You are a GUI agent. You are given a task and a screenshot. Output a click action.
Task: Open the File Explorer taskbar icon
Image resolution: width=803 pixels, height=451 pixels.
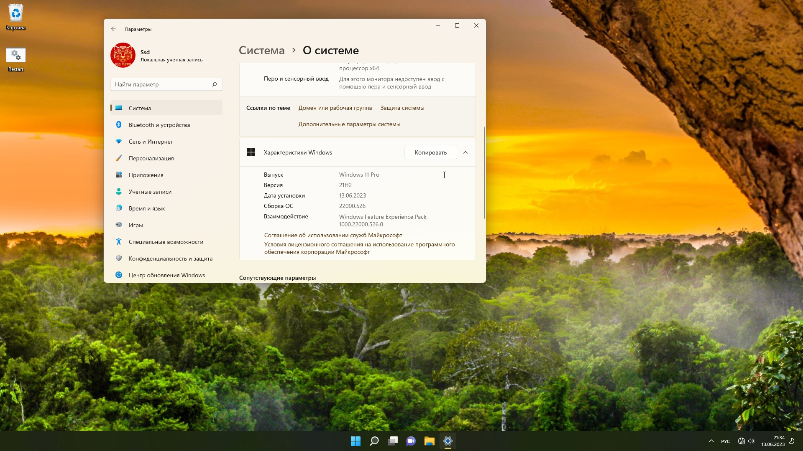point(429,441)
